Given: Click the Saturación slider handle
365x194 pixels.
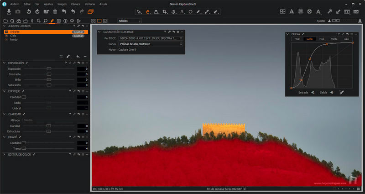Looking at the screenshot, I should 49,85.
